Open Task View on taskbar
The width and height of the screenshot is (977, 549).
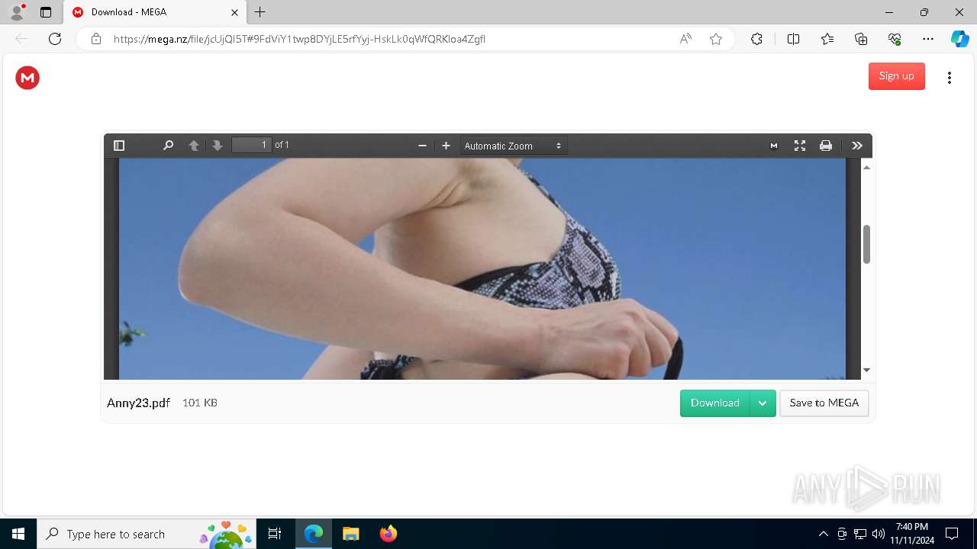pos(275,534)
